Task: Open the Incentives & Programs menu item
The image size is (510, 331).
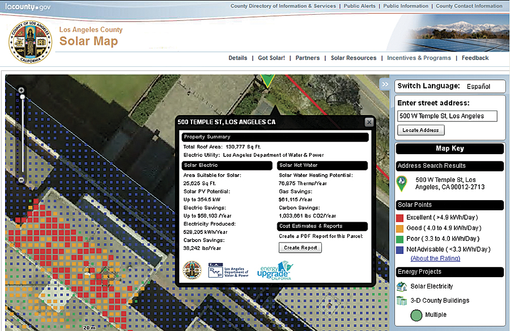Action: click(x=419, y=58)
